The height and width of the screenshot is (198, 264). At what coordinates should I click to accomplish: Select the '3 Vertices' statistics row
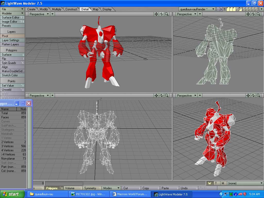click(13, 146)
